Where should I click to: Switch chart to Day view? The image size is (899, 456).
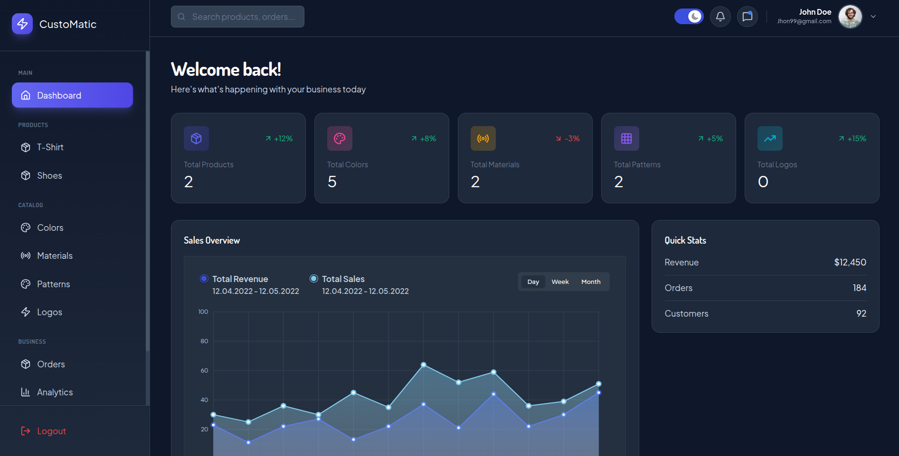533,282
